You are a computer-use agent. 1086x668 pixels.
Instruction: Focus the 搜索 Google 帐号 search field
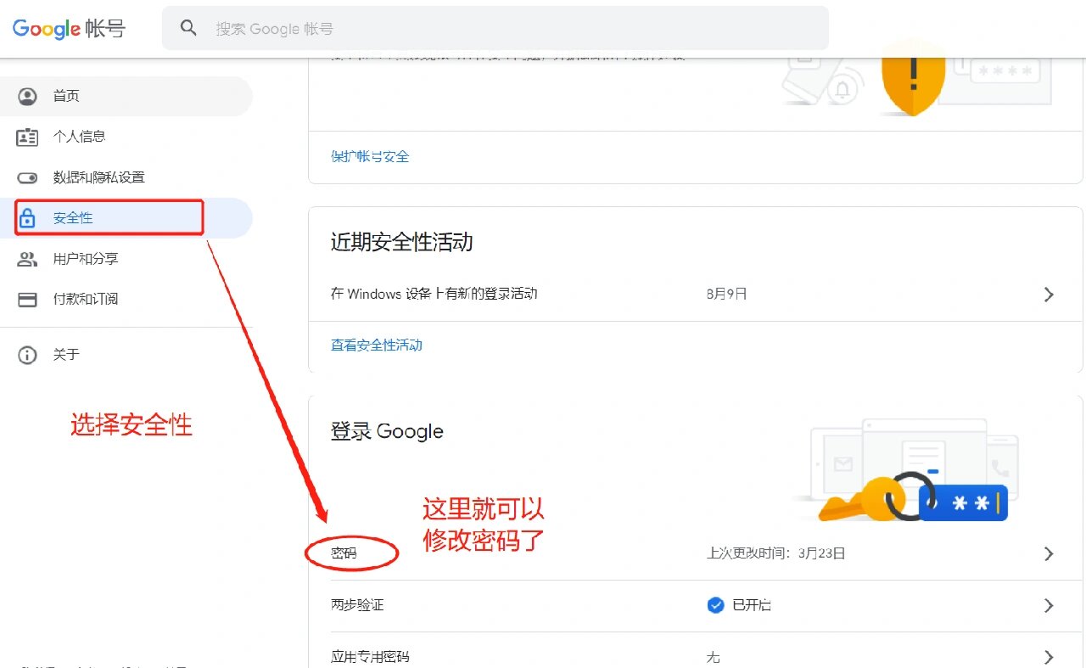coord(495,28)
